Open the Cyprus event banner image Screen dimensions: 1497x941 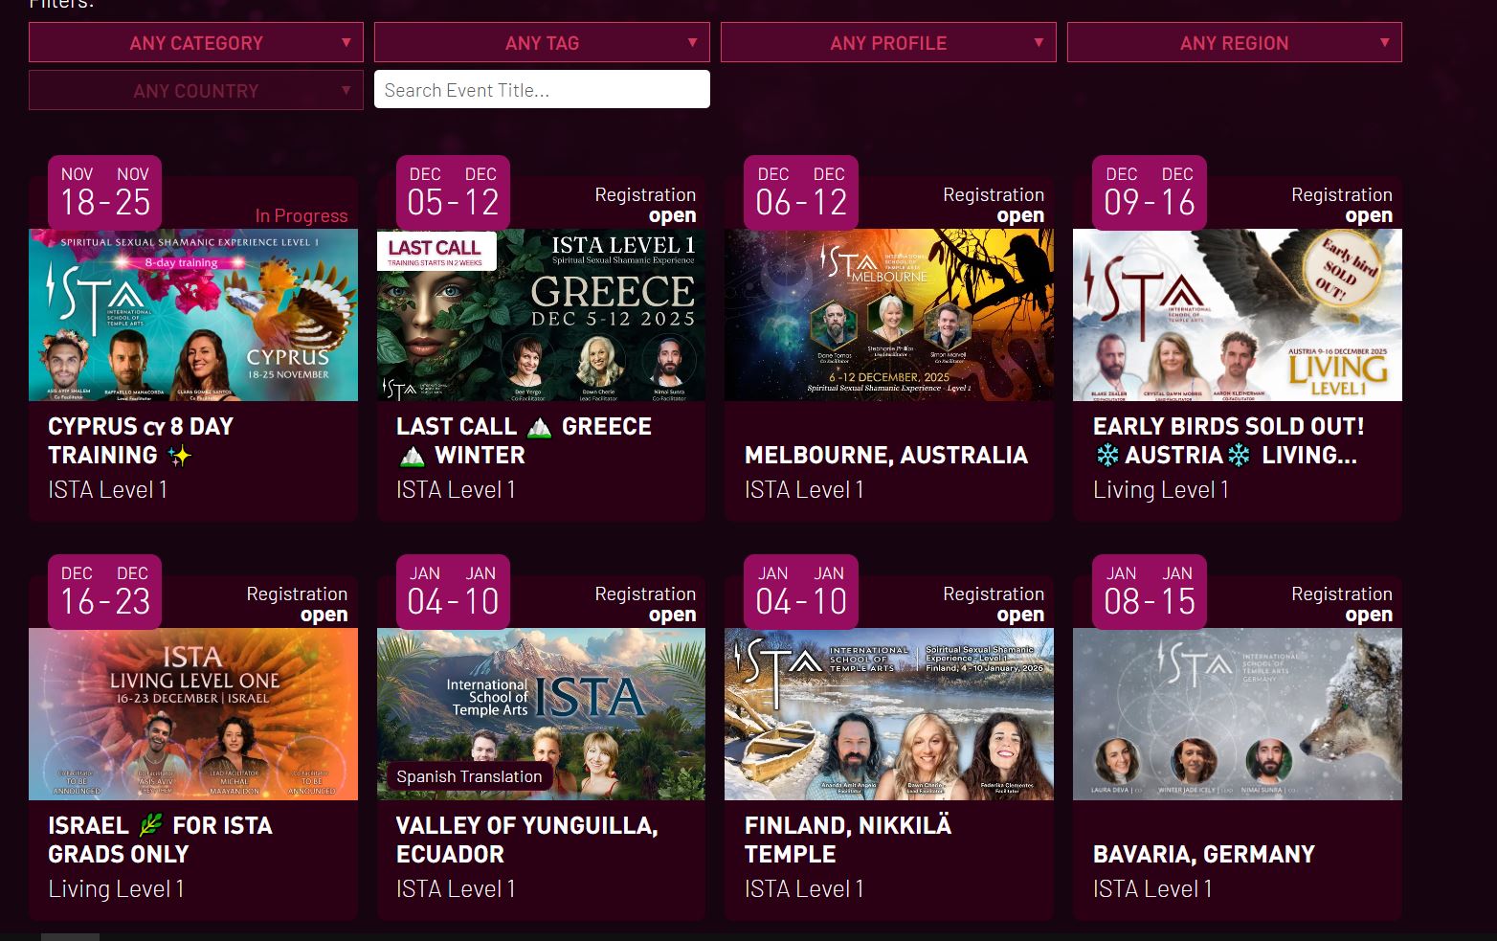(193, 315)
